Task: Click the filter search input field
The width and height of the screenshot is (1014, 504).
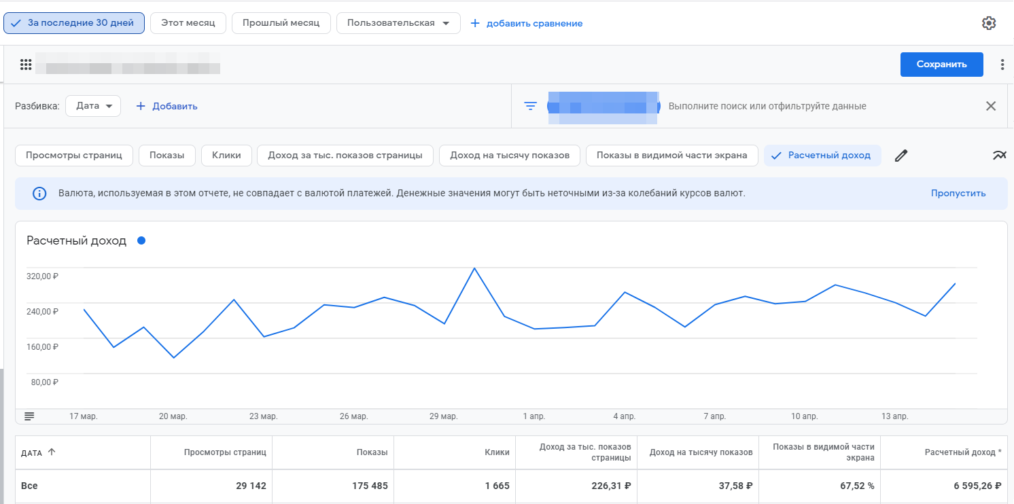Action: [767, 106]
